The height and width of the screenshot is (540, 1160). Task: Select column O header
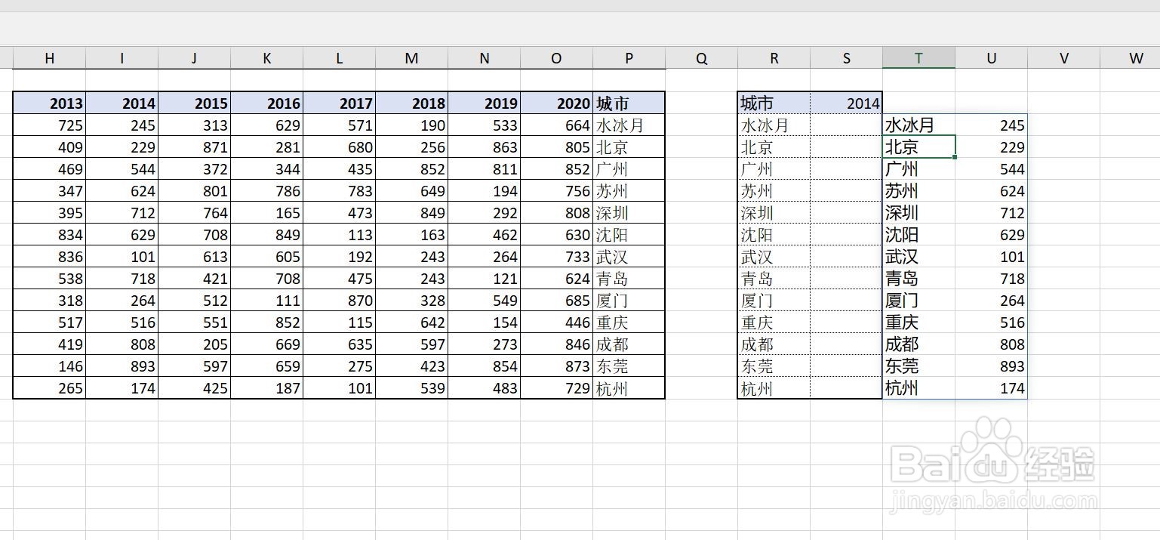click(x=556, y=58)
